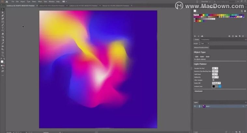Open the Essentials workspace switcher
This screenshot has height=133, width=247.
(206, 2)
